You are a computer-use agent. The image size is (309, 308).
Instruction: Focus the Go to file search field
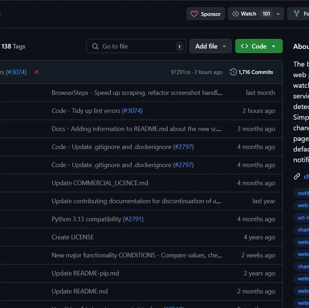136,46
